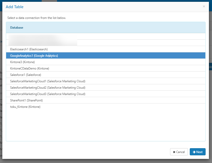
Task: Choose toku_Kintone (Kintone) connection
Action: click(x=106, y=107)
